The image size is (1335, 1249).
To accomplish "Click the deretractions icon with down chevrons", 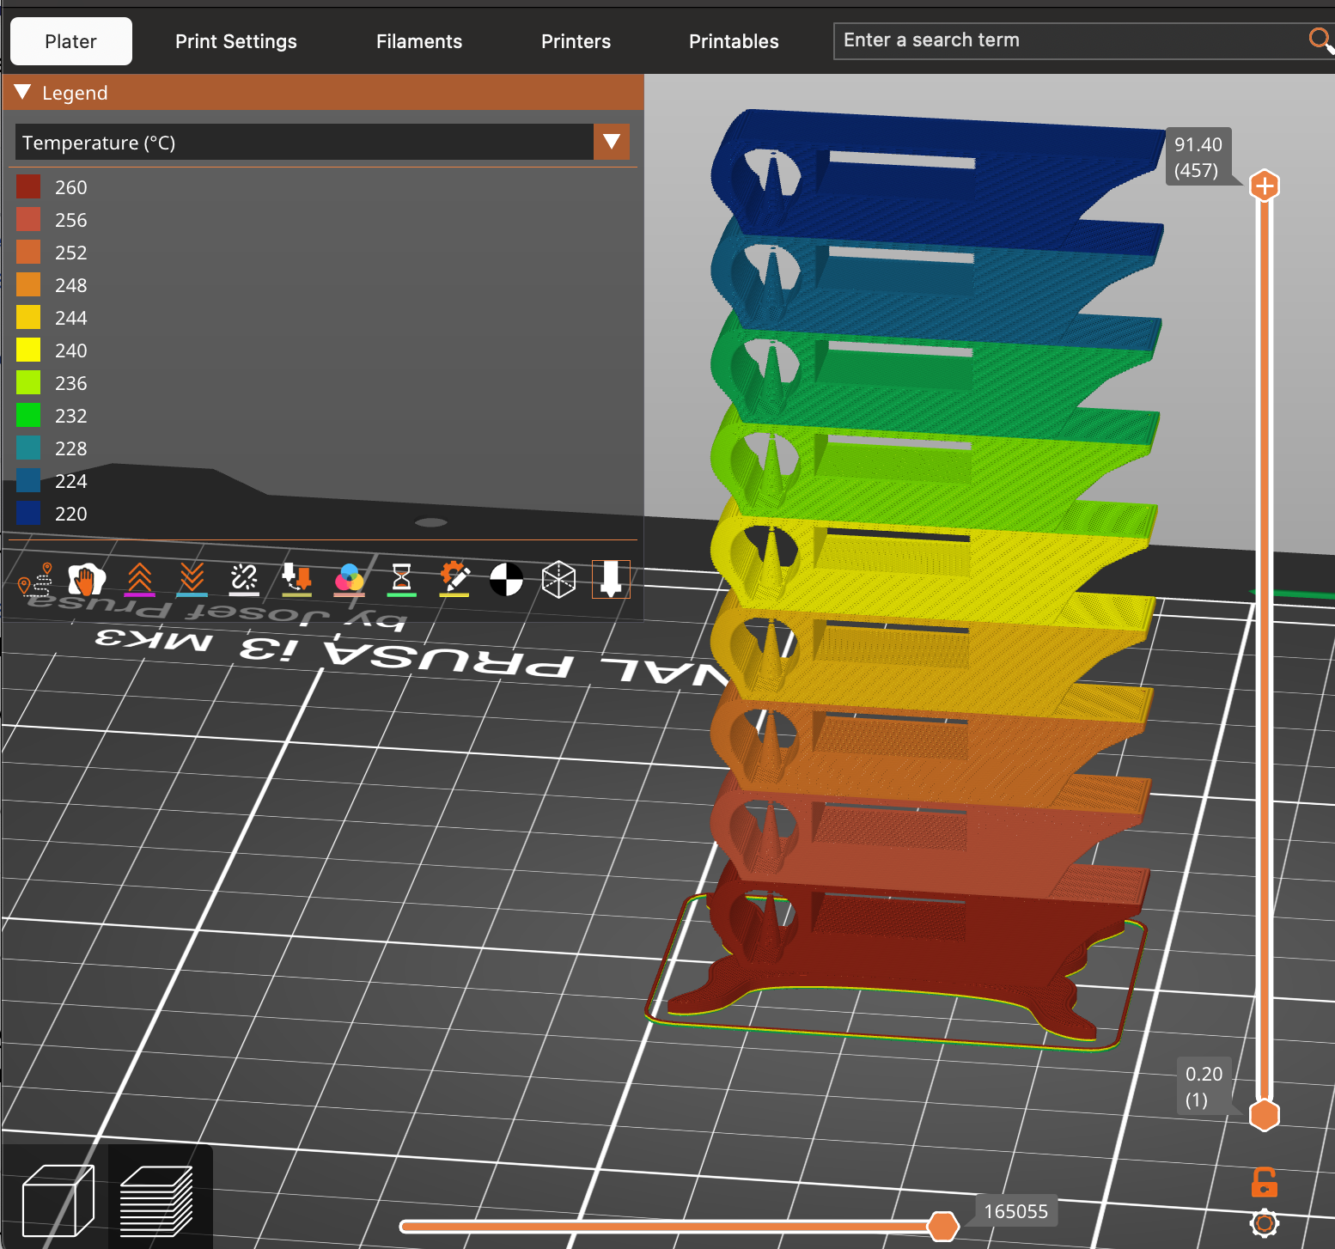I will [192, 580].
